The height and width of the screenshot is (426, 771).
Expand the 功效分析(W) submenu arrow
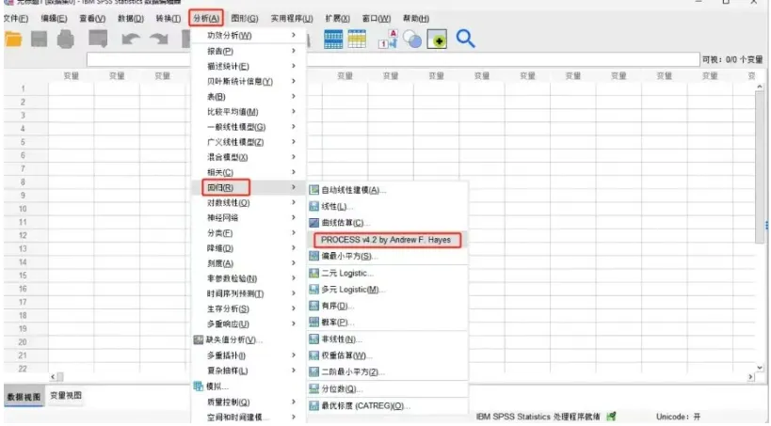[294, 35]
